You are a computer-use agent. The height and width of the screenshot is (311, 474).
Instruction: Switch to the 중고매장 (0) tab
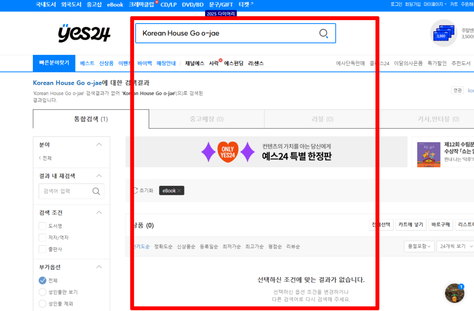click(x=207, y=119)
